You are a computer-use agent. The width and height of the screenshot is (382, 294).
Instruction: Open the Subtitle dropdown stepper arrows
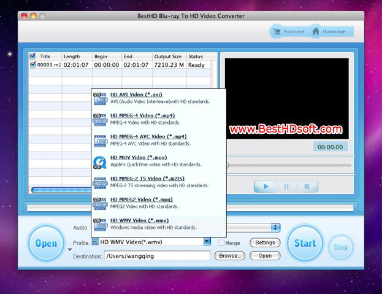pyautogui.click(x=275, y=228)
